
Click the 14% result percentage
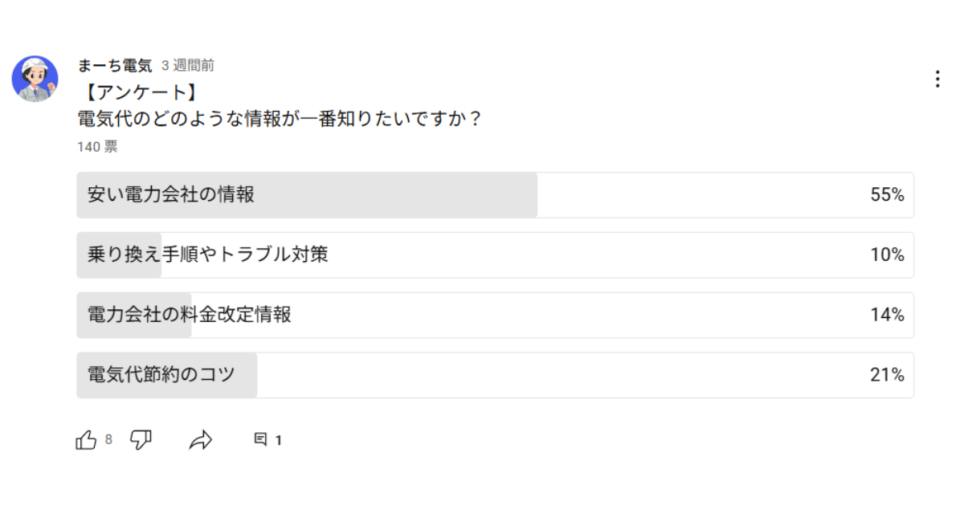pos(887,315)
